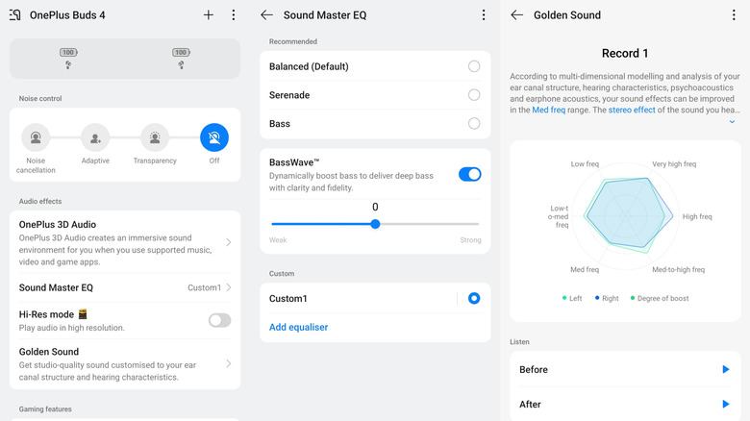This screenshot has height=421, width=750.
Task: Tap the Hi-Res mode label
Action: pyautogui.click(x=46, y=314)
